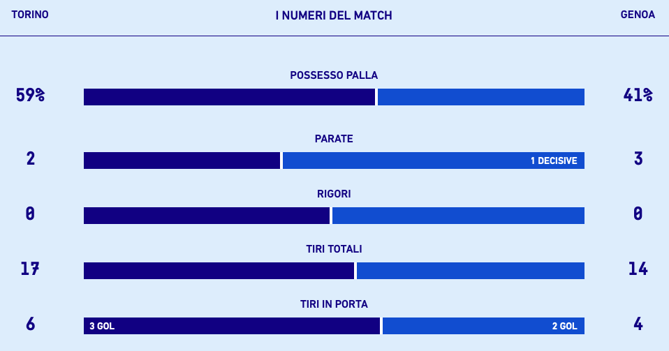Click the 1 DECISIVE text in saves bar
The height and width of the screenshot is (351, 669).
click(554, 160)
